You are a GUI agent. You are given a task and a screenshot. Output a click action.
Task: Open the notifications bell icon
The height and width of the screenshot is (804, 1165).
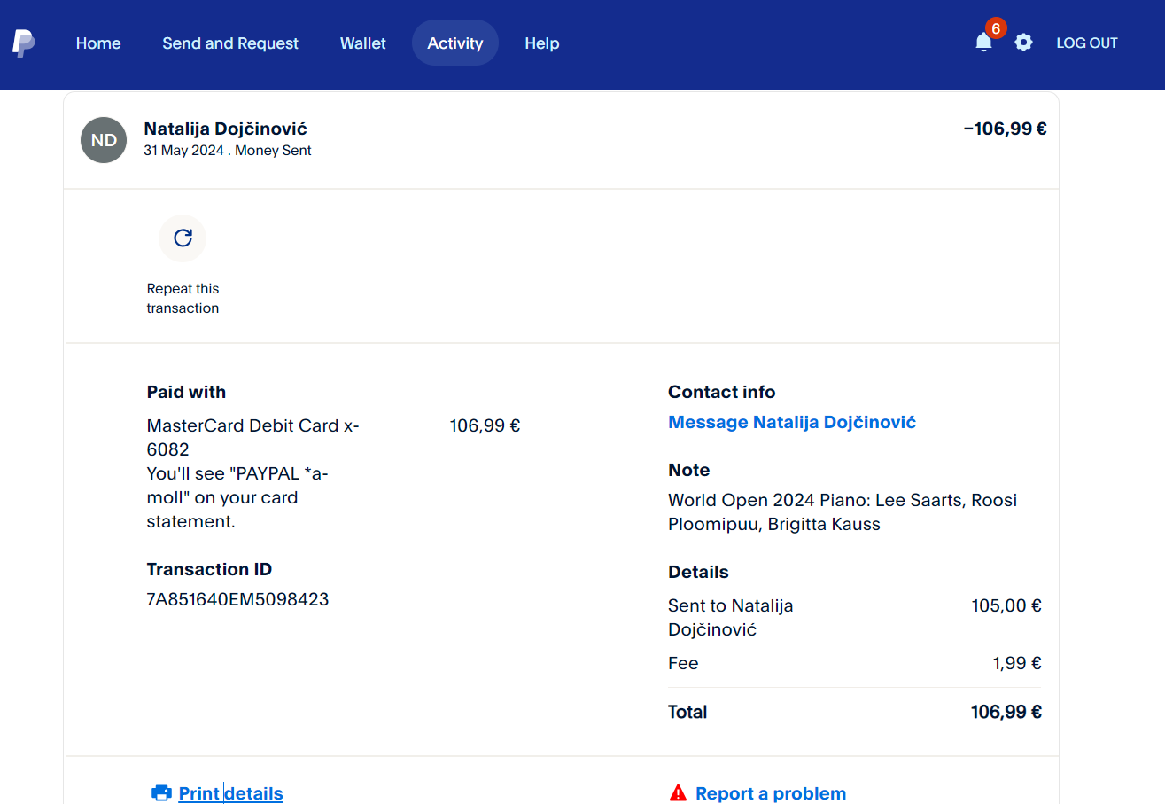point(982,43)
